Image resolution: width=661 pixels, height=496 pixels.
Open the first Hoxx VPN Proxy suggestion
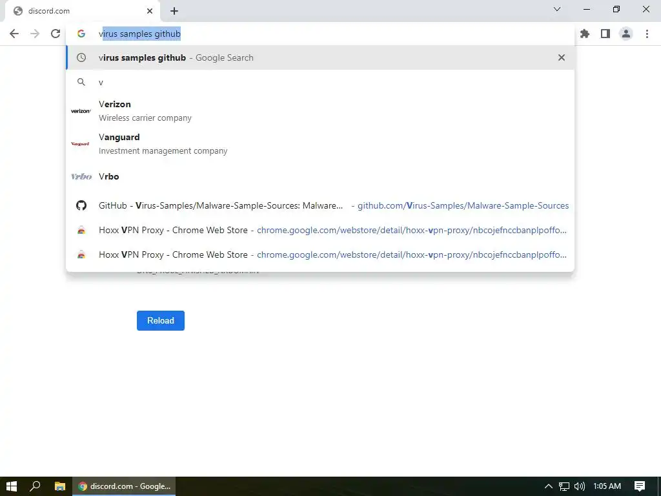[320, 231]
